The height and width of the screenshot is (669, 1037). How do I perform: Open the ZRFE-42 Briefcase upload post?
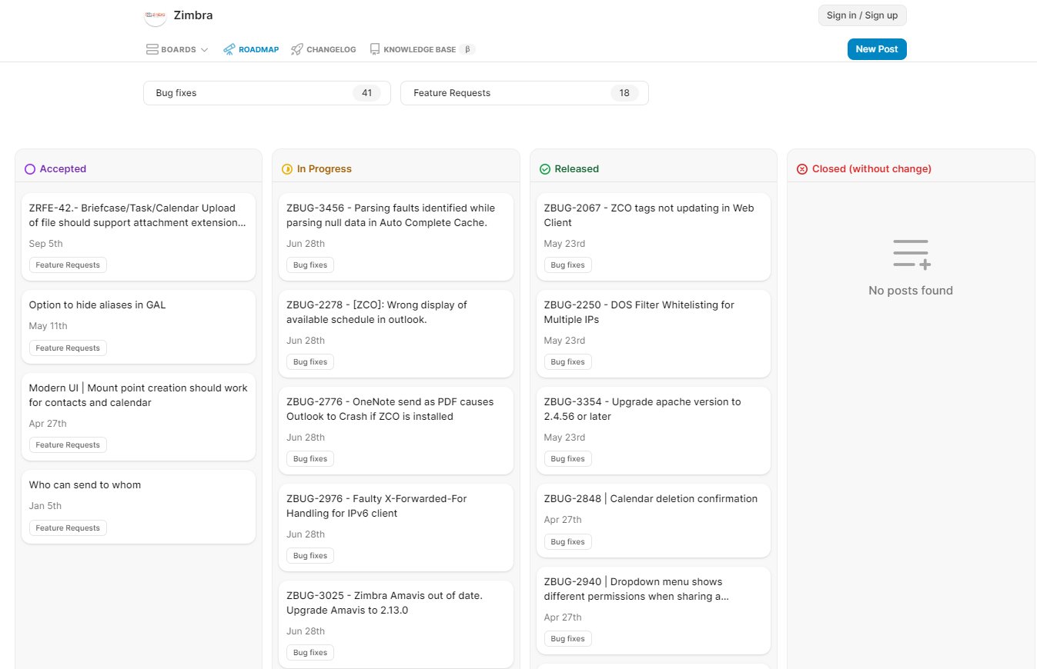click(x=138, y=215)
